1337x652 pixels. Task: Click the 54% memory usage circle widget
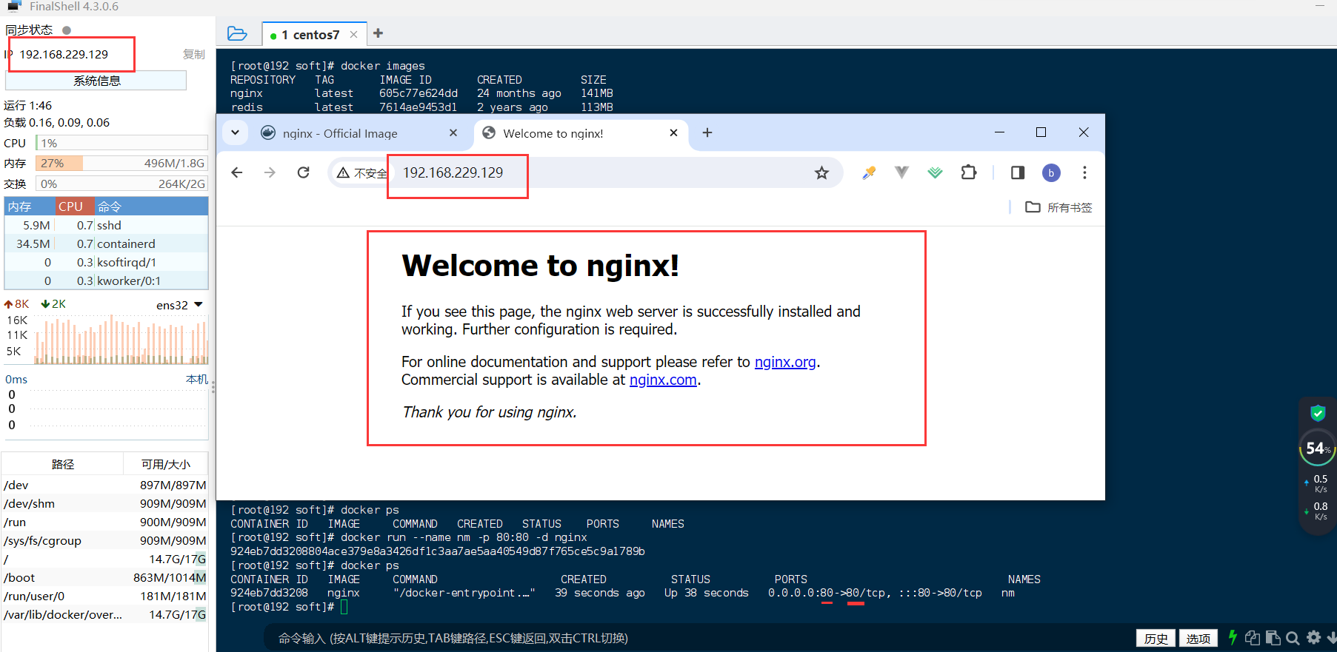pyautogui.click(x=1318, y=448)
